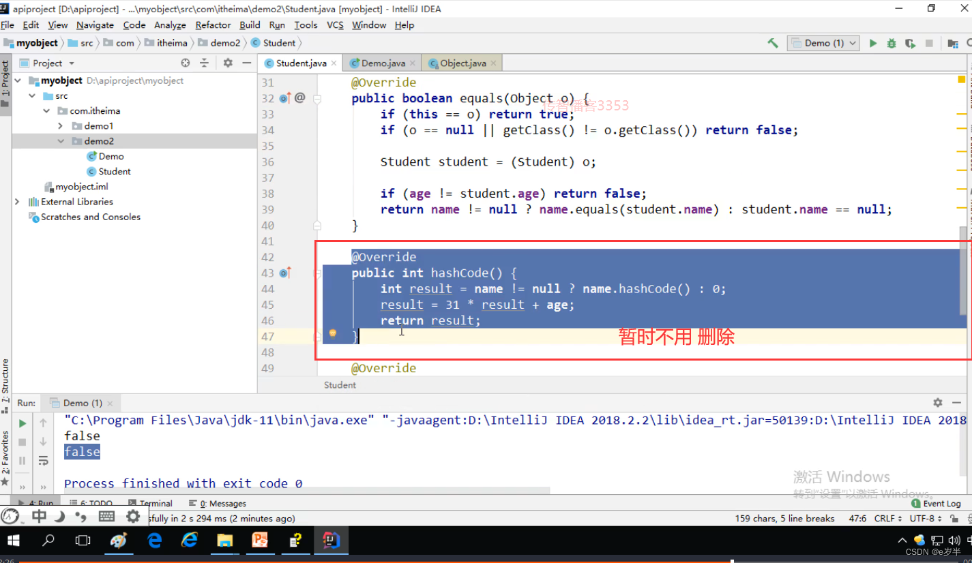The width and height of the screenshot is (972, 563).
Task: Click 47:6 caret position in status bar
Action: [x=857, y=518]
